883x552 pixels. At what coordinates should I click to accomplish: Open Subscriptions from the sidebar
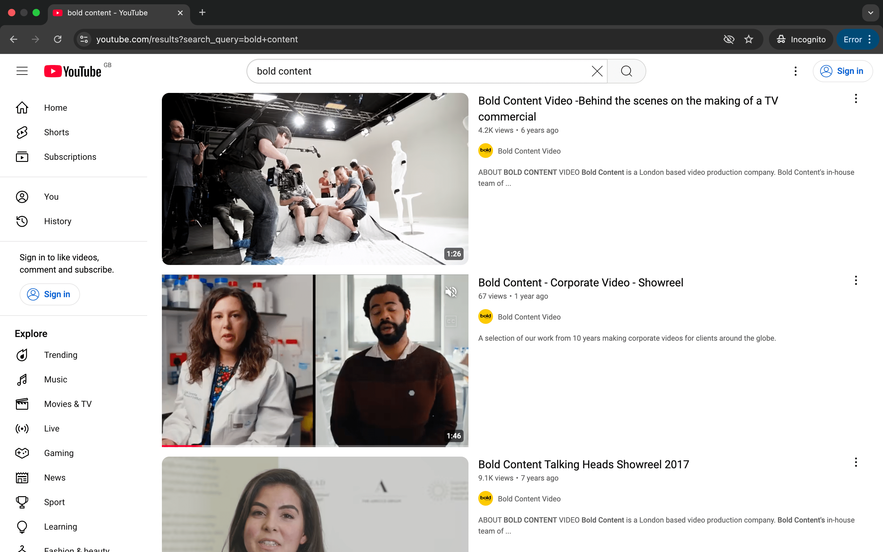(x=70, y=157)
